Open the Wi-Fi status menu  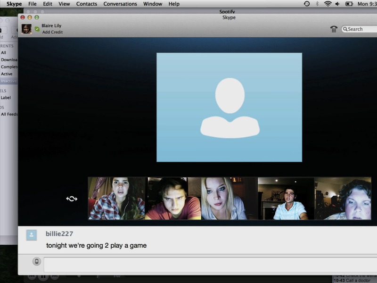click(328, 4)
